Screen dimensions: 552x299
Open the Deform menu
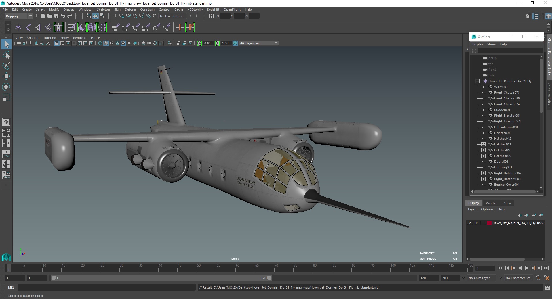130,9
